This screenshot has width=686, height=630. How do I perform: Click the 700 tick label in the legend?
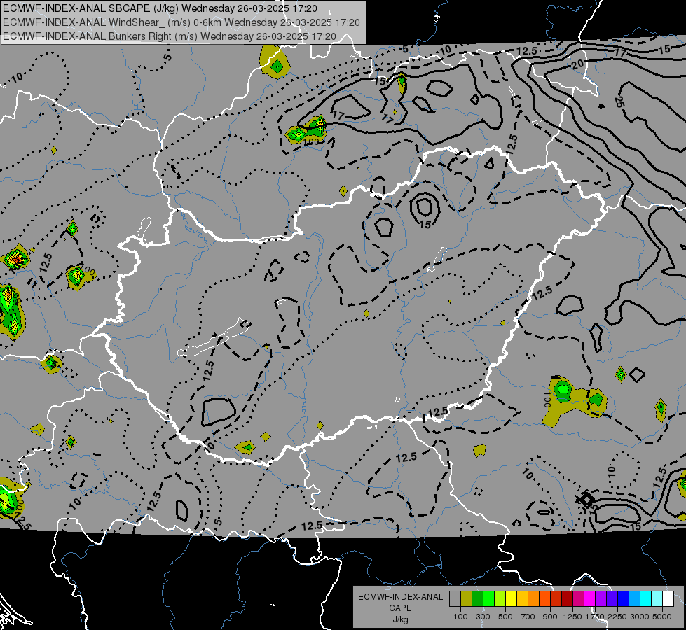click(x=528, y=617)
